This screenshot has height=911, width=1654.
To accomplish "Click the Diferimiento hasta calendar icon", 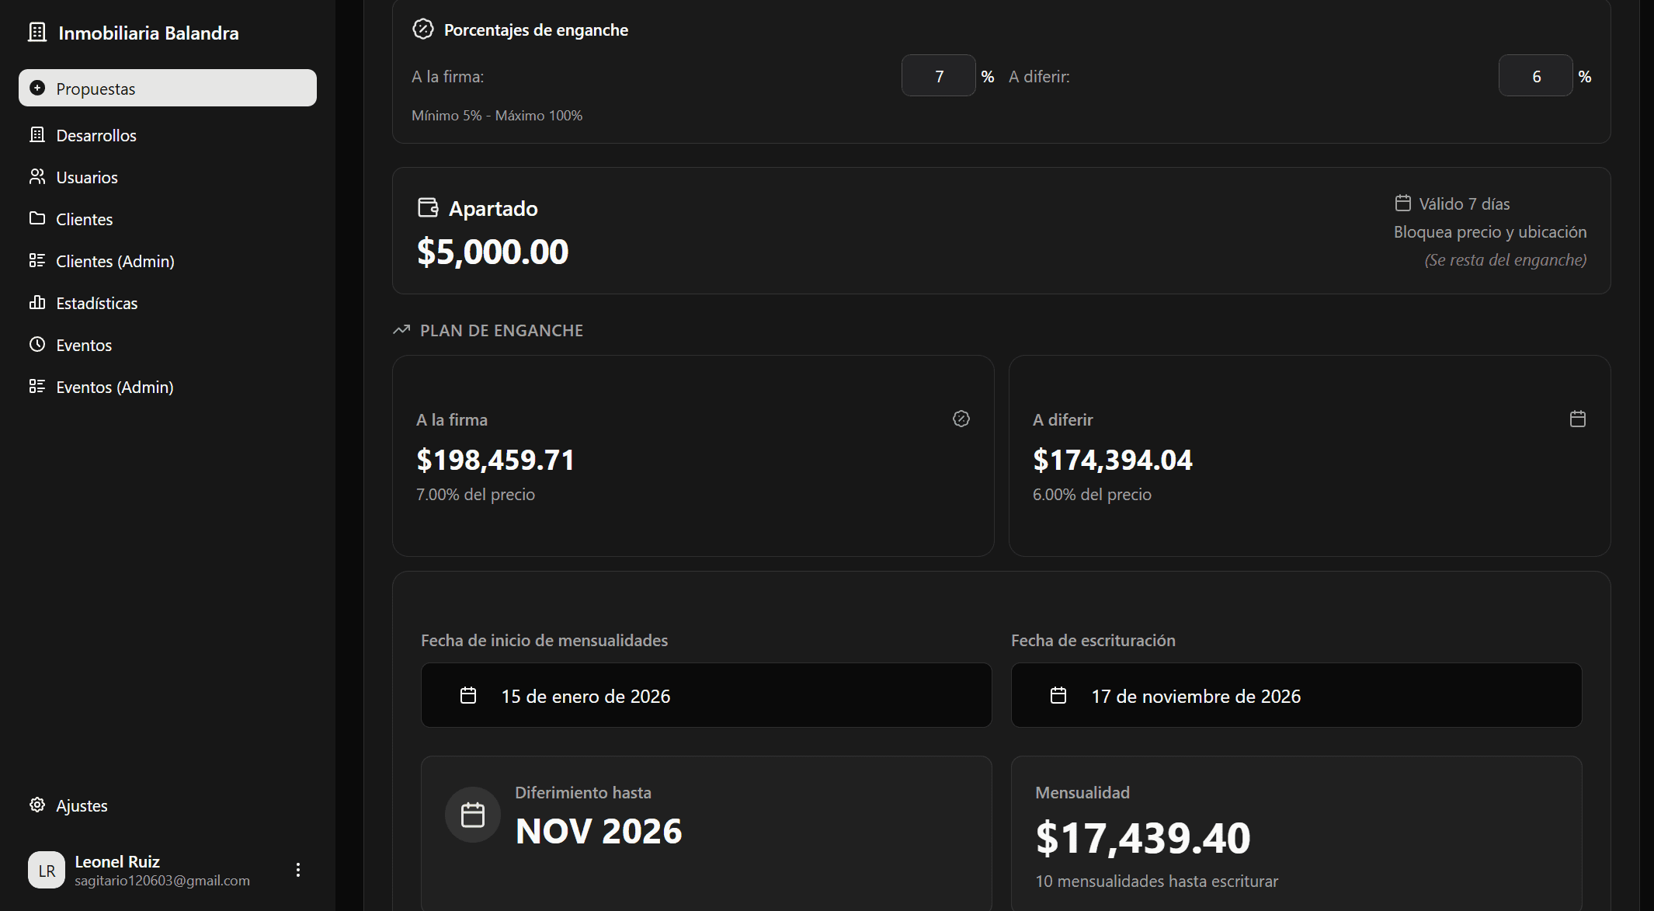I will (472, 814).
